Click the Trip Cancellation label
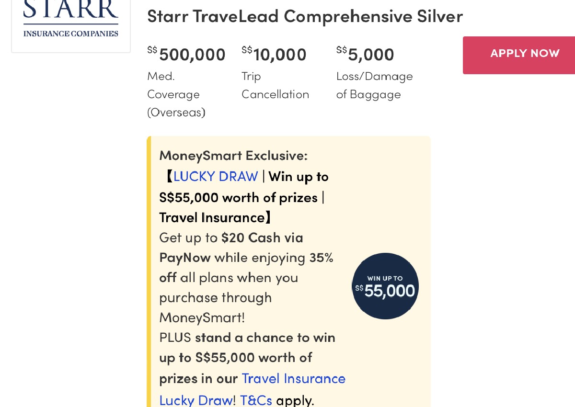 pos(275,85)
